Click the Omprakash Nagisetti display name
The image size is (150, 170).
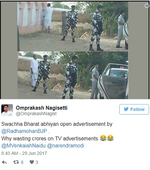41,108
